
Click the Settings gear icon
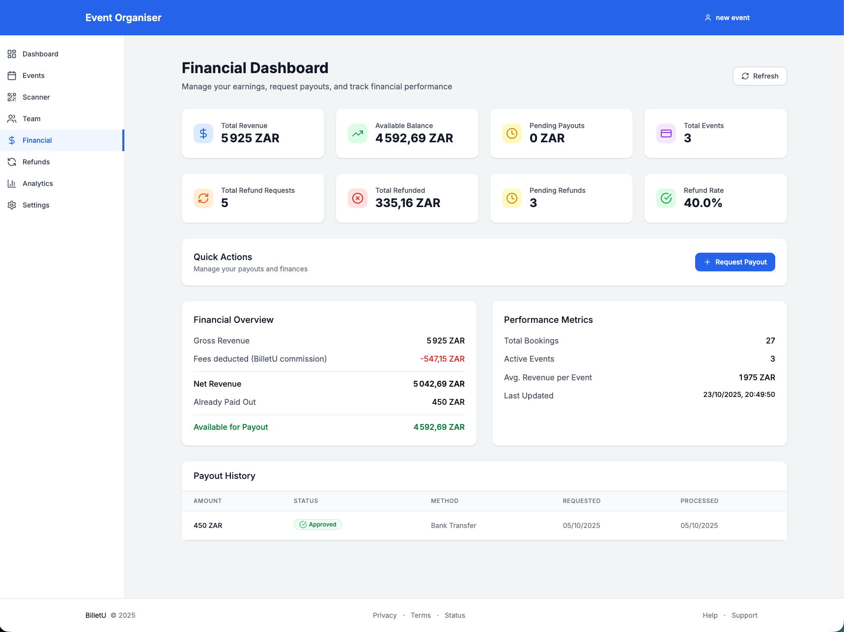click(x=12, y=205)
